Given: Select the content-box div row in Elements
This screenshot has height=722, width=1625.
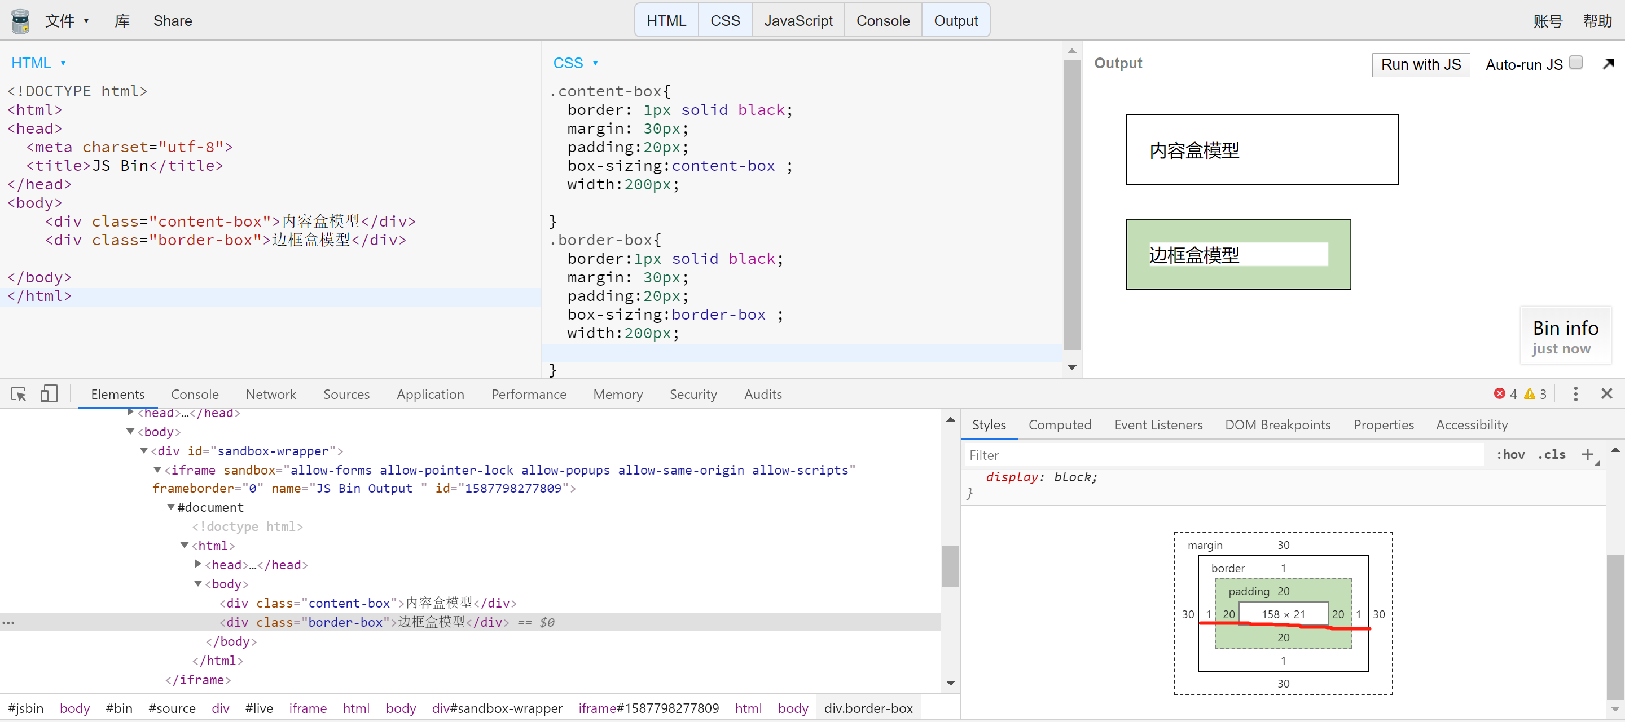Looking at the screenshot, I should click(471, 603).
